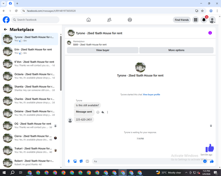The image size is (221, 176).
Task: Open K'Von's conversation in the list
Action: (30, 64)
